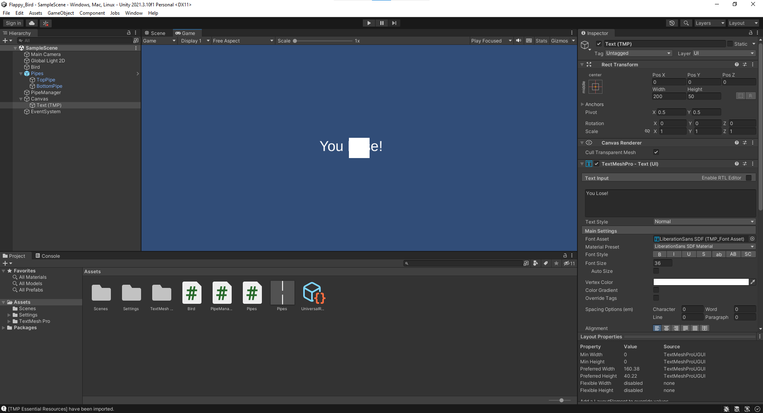Screen dimensions: 763x413
Task: Enable the RTL Editor checkbox
Action: tap(749, 178)
